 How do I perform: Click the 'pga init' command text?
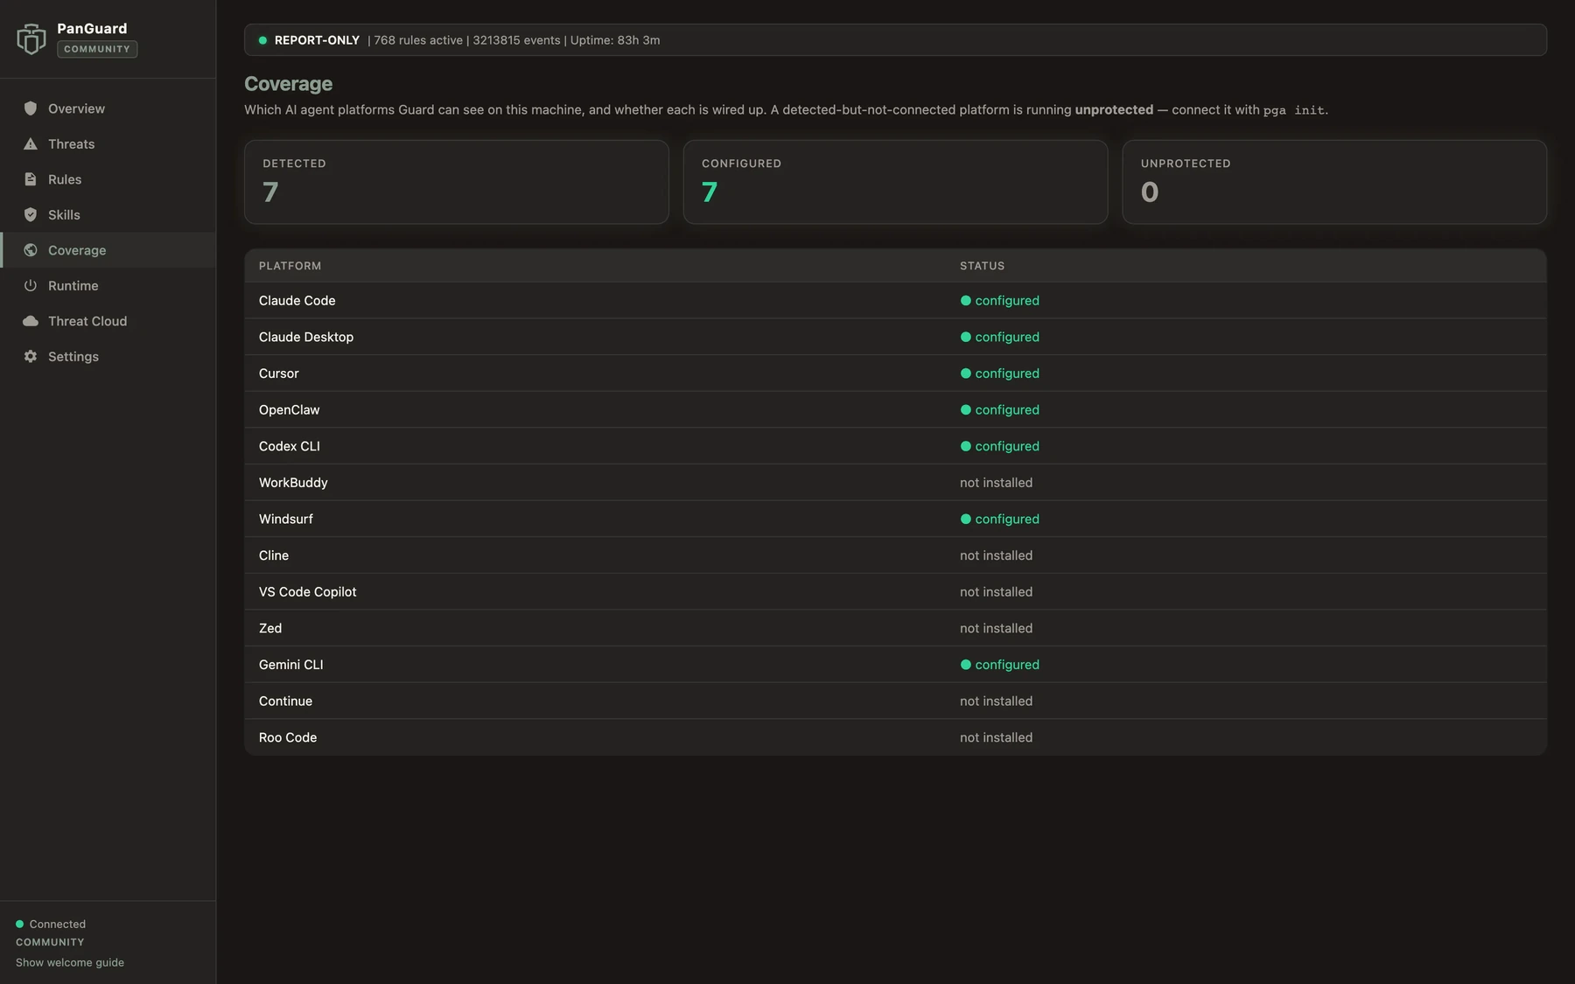point(1294,110)
